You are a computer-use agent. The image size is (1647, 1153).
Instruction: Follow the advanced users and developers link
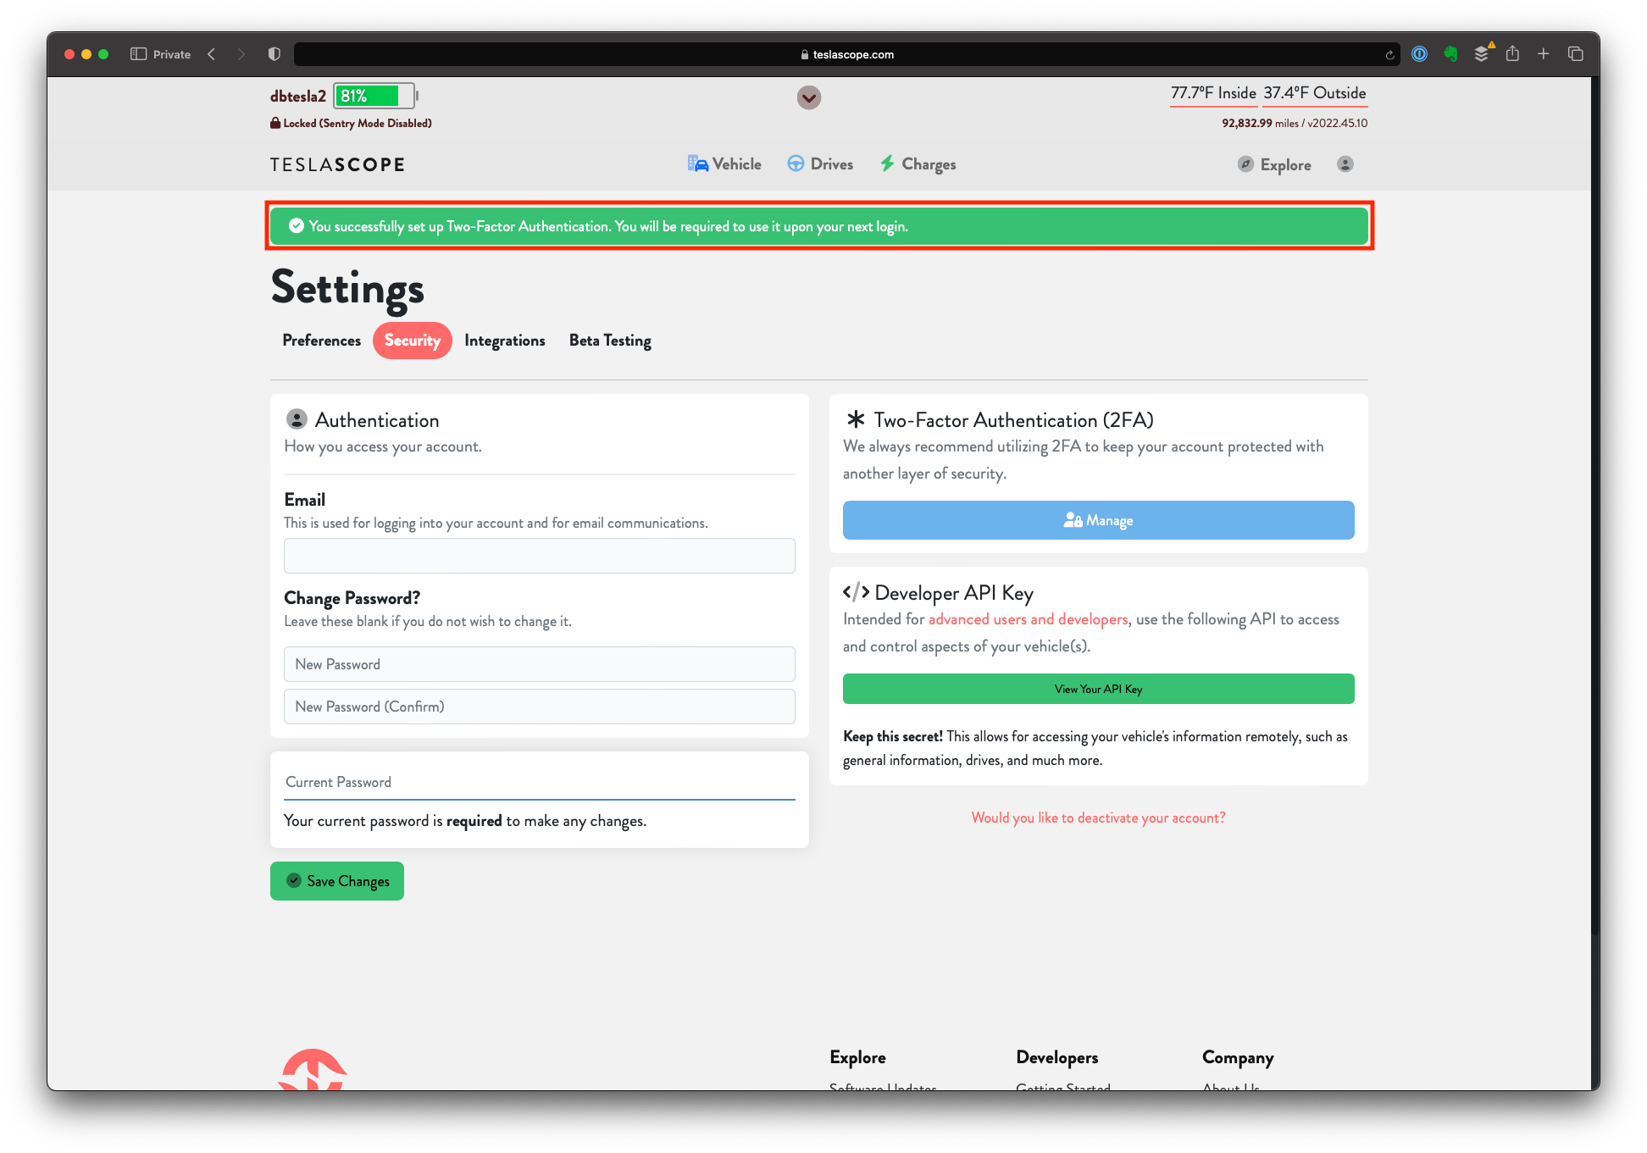pos(1029,619)
